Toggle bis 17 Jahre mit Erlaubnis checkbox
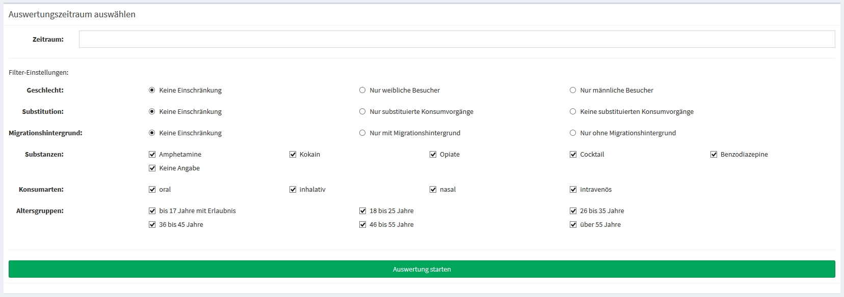Viewport: 844px width, 297px height. (152, 211)
